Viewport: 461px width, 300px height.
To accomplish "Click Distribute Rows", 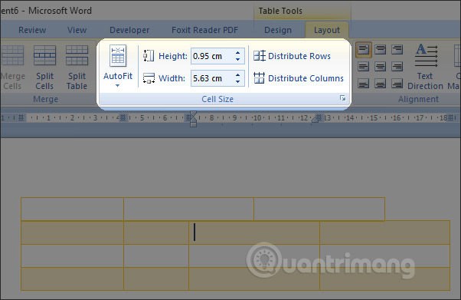I will tap(292, 56).
